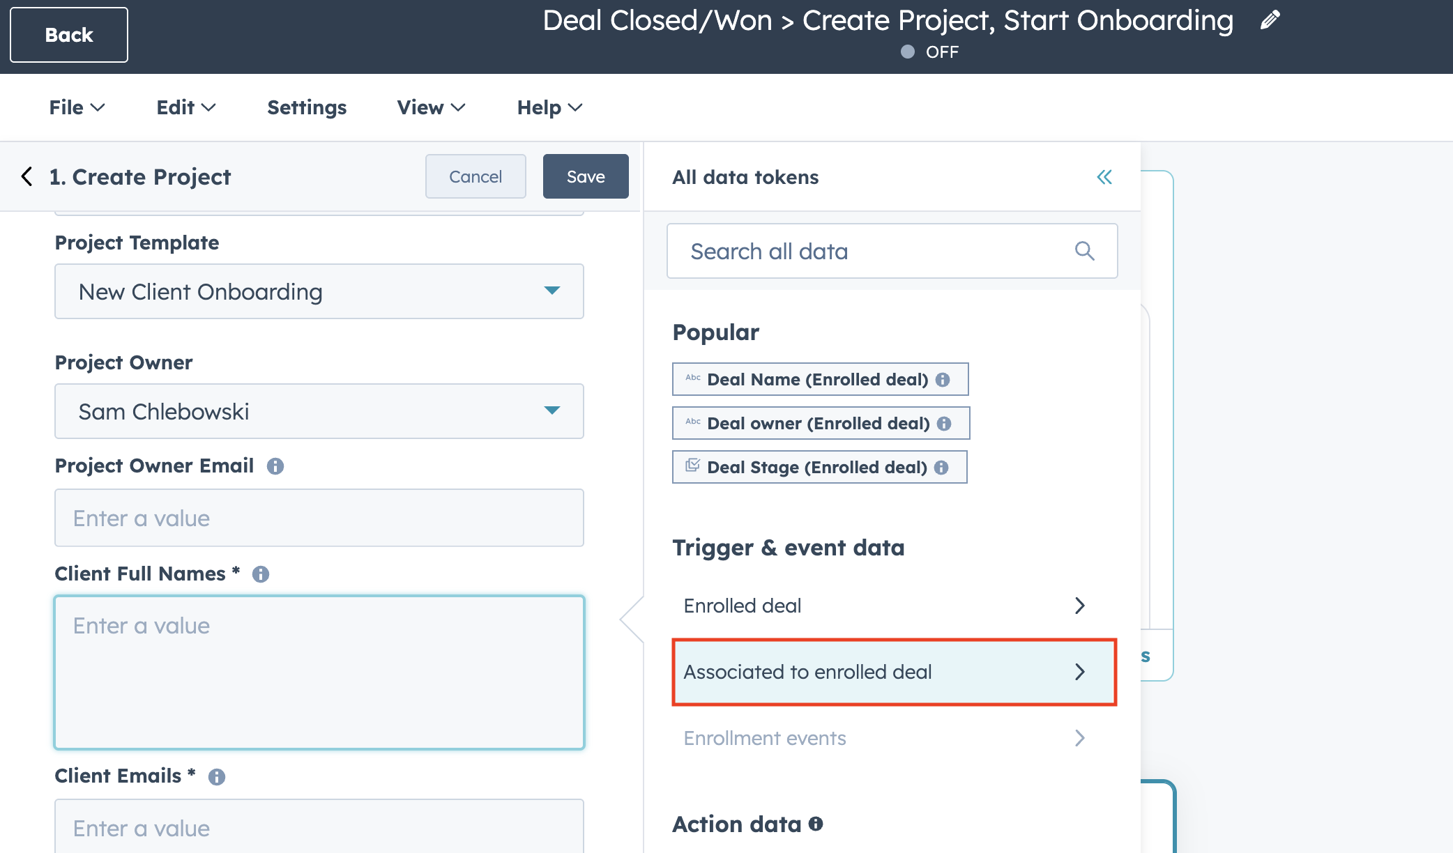The width and height of the screenshot is (1453, 853).
Task: Go back using arrow beside Create Project
Action: [x=27, y=177]
